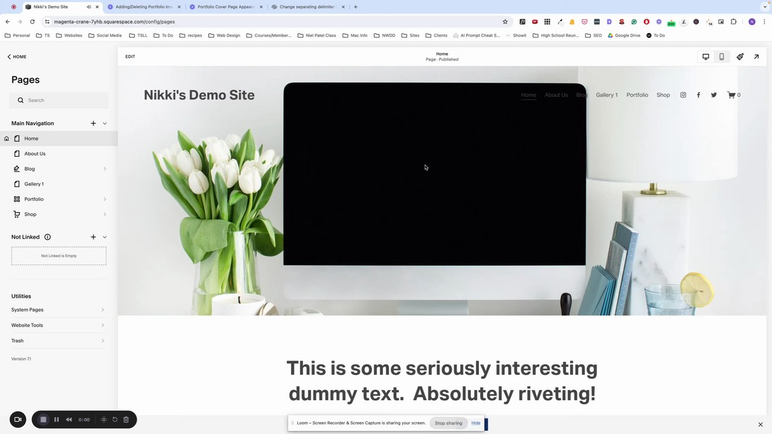Expand Shop page arrow

pyautogui.click(x=104, y=214)
